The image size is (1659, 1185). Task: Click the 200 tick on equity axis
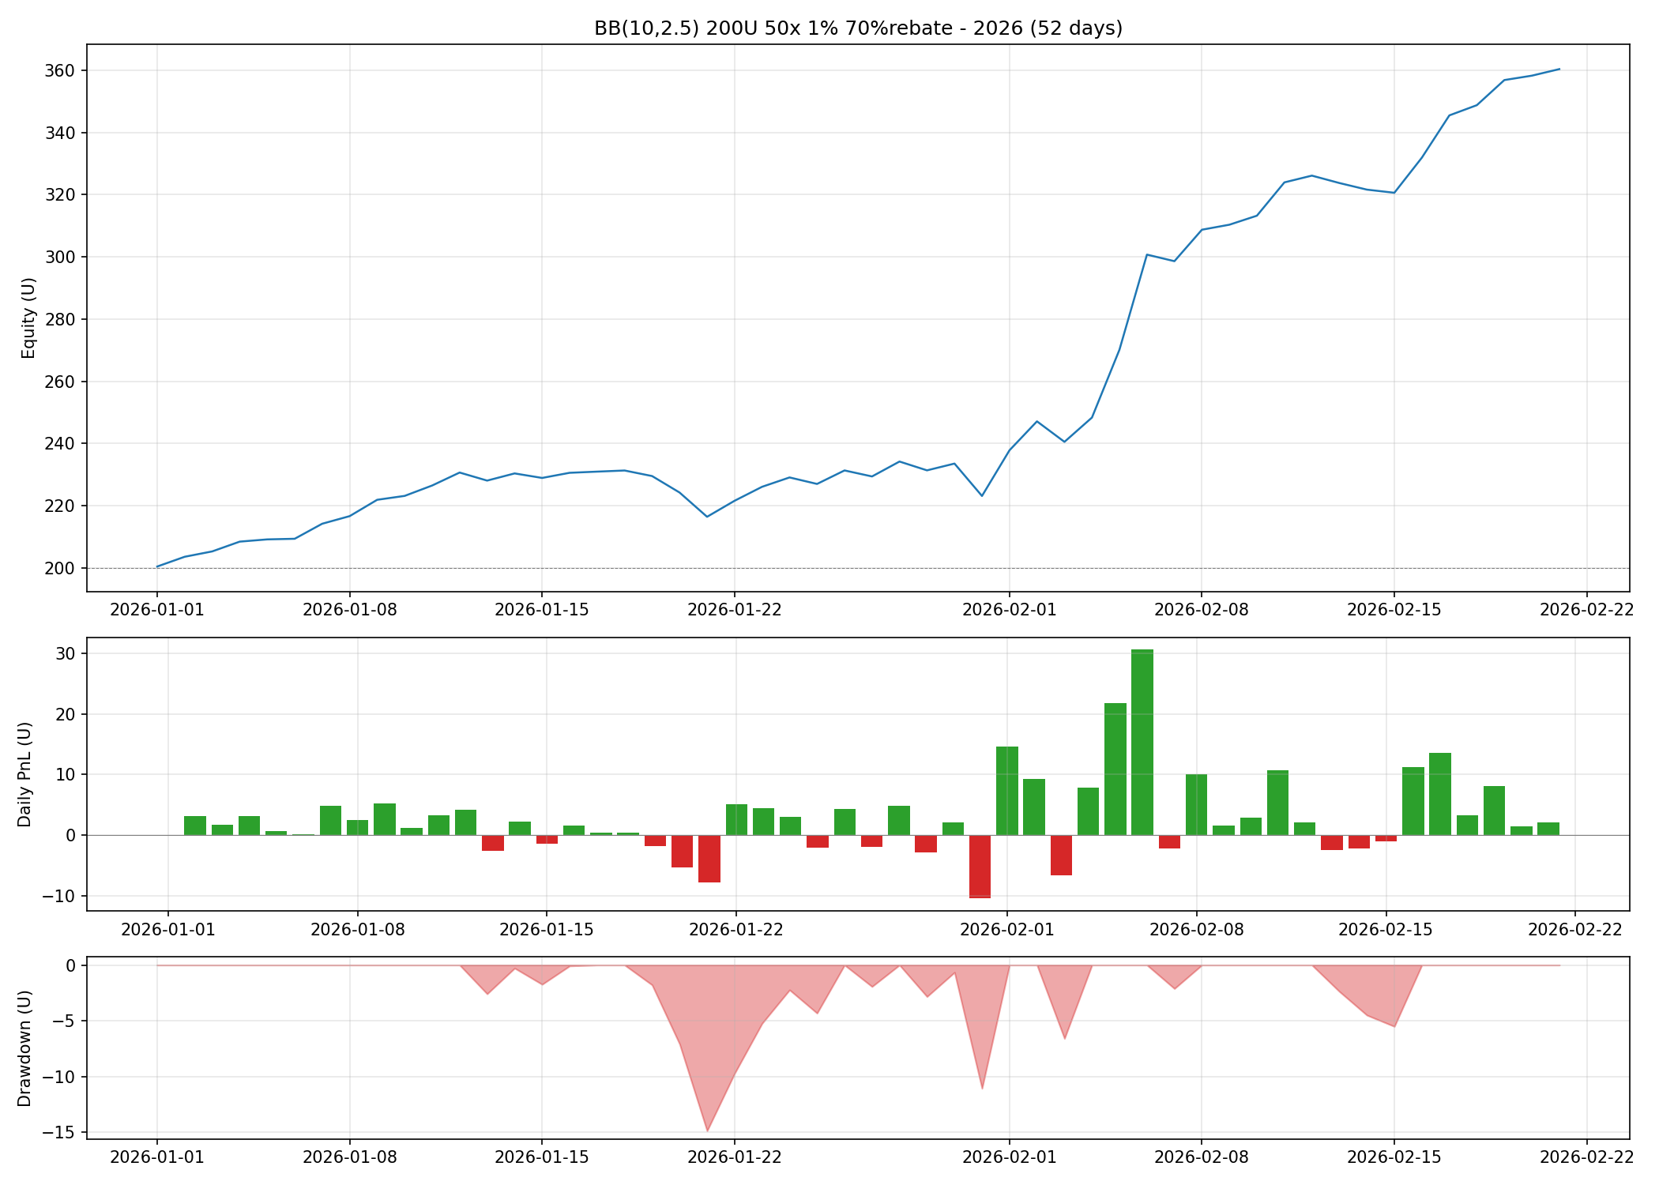61,568
